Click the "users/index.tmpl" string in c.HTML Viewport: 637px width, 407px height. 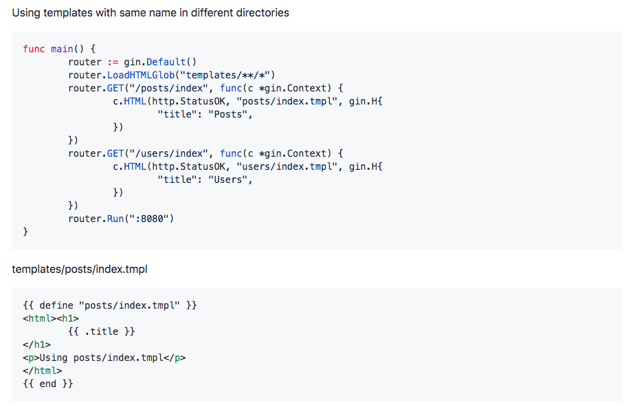tap(287, 166)
